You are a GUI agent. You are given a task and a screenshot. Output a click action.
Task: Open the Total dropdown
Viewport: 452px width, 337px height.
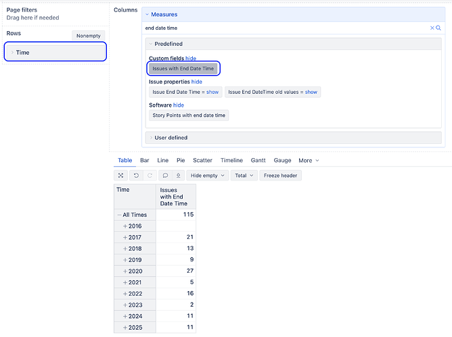click(x=244, y=175)
